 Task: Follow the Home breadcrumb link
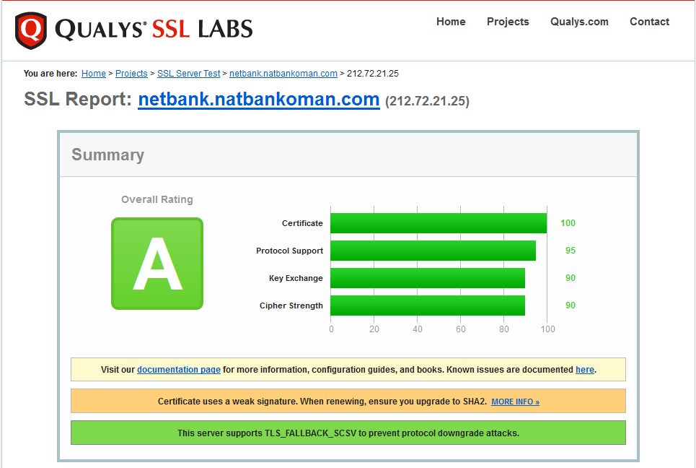pyautogui.click(x=94, y=74)
